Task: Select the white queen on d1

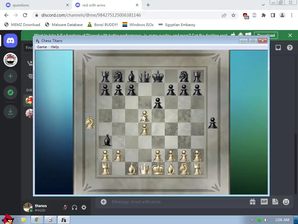Action: point(145,169)
